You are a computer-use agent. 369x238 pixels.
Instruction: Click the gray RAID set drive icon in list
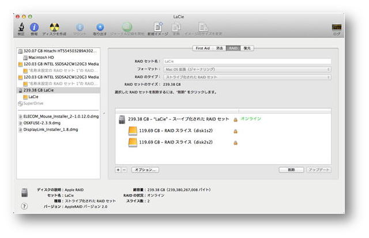pos(122,119)
